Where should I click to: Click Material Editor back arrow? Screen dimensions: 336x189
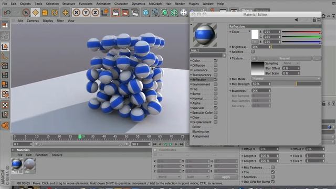click(296, 20)
